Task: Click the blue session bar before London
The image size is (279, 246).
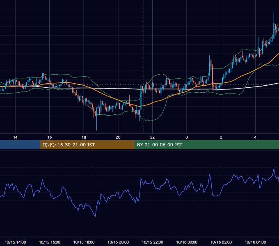Action: pyautogui.click(x=20, y=145)
